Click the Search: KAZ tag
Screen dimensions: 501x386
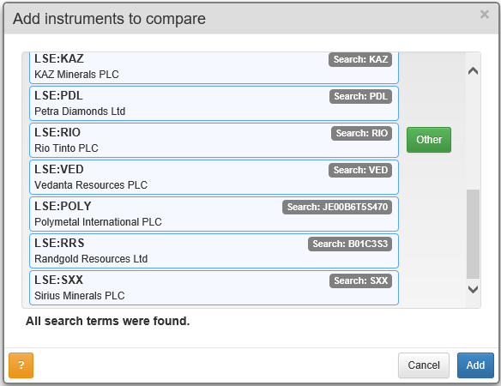point(360,59)
